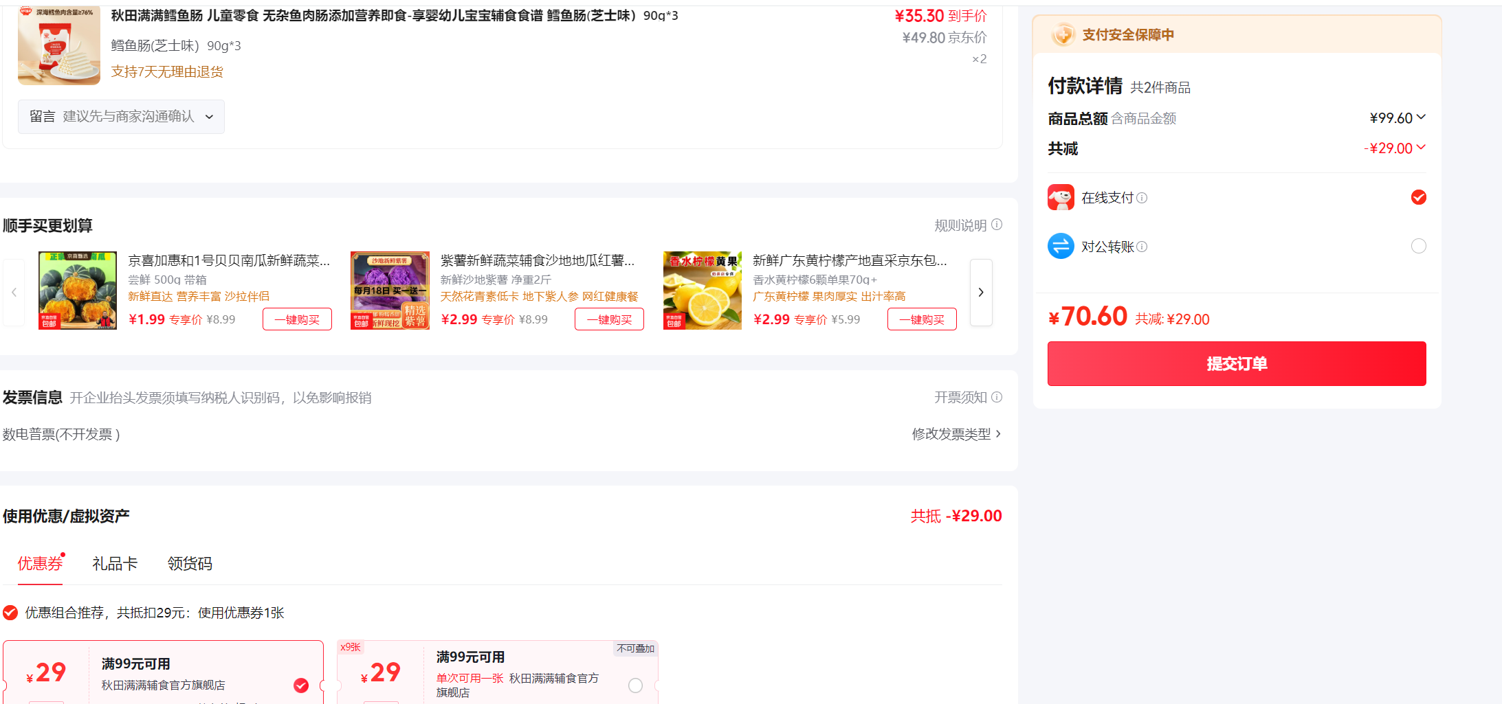Viewport: 1502px width, 704px height.
Task: Open the 京喜加惠和1号贝贝南瓜 product title
Action: [x=229, y=260]
